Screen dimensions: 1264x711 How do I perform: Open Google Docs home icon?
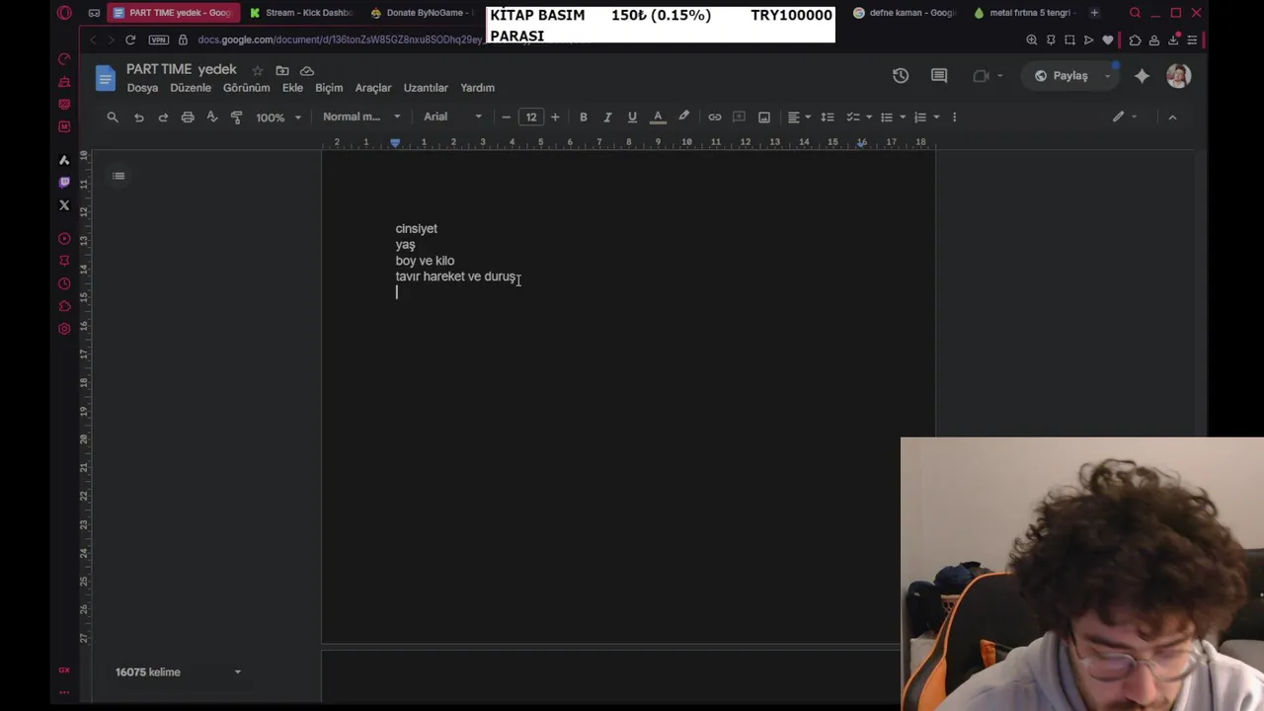click(x=105, y=77)
